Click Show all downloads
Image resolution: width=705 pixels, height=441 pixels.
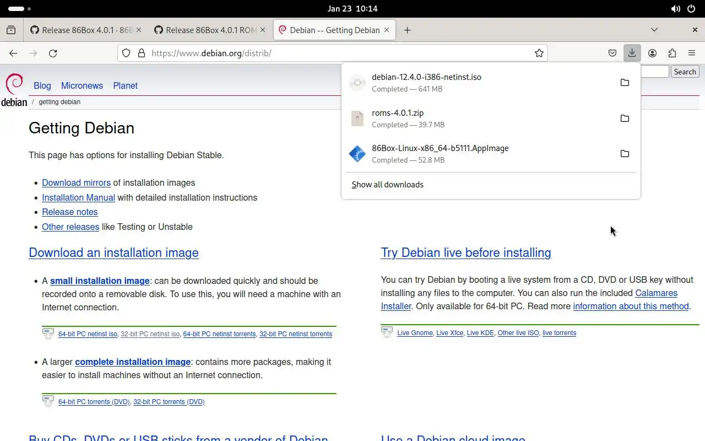388,185
